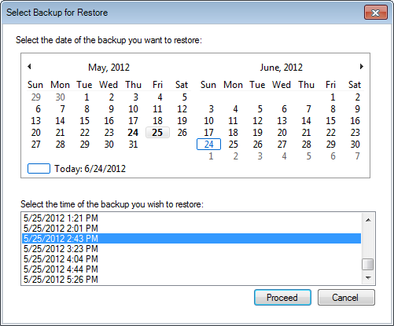Go to previous month using left arrow

[x=29, y=67]
